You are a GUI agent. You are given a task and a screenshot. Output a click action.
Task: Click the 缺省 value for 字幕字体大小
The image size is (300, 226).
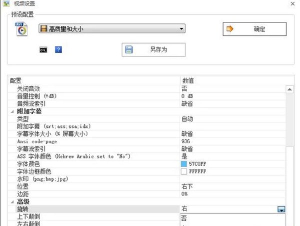coord(187,134)
